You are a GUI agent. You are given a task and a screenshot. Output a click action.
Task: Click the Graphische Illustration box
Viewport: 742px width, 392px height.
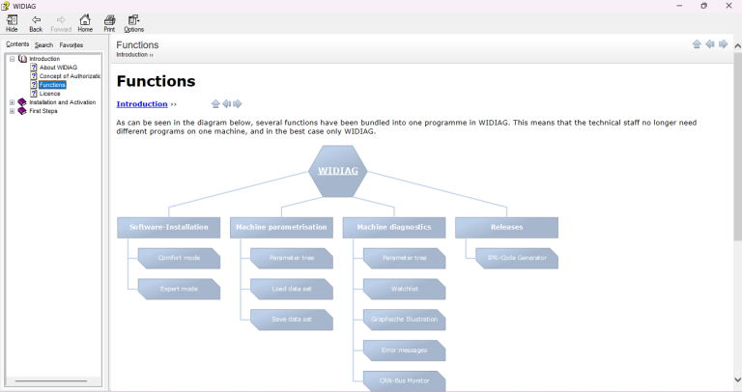tap(404, 320)
